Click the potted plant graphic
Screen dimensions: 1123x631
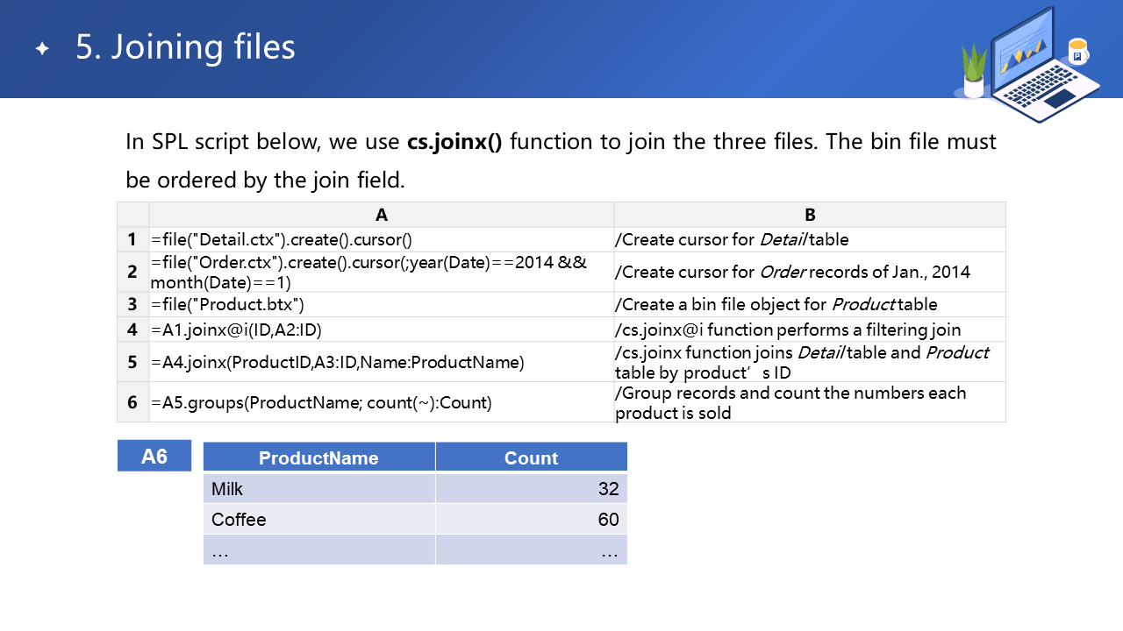[x=974, y=72]
